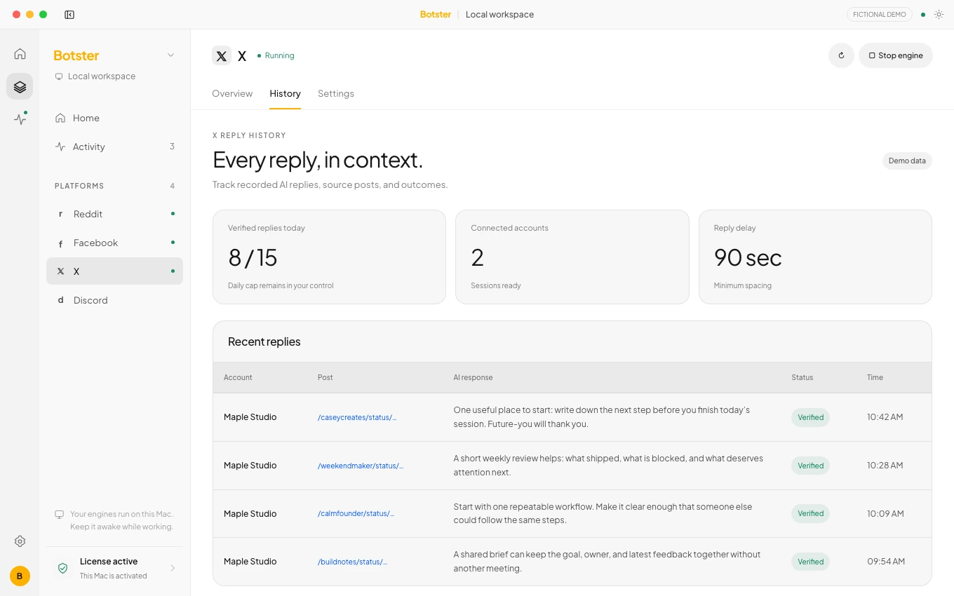
Task: Click the refresh icon button
Action: [841, 55]
